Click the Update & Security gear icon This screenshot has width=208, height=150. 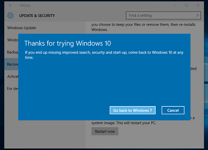[x=10, y=16]
